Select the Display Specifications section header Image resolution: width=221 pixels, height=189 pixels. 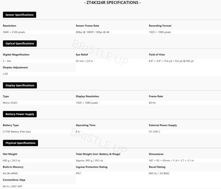click(20, 85)
